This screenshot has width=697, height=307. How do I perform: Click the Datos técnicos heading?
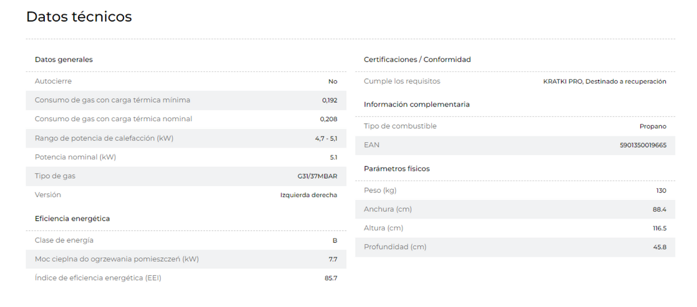point(79,17)
